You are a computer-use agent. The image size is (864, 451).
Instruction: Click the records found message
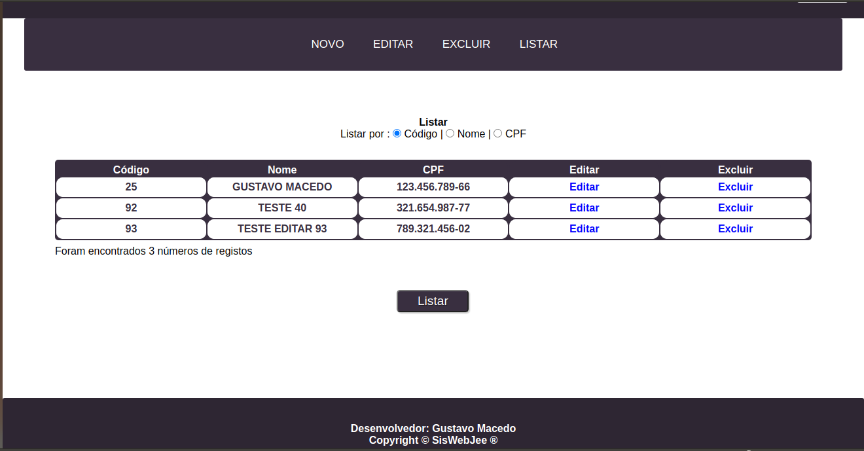tap(154, 251)
